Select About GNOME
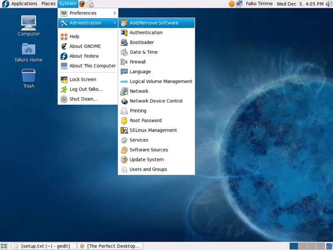The width and height of the screenshot is (333, 250). (x=88, y=46)
